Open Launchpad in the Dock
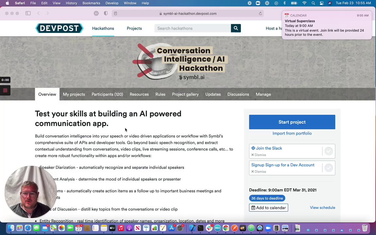Image resolution: width=376 pixels, height=235 pixels. point(20,228)
